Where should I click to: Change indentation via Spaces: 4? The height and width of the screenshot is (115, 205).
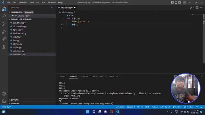(131, 107)
